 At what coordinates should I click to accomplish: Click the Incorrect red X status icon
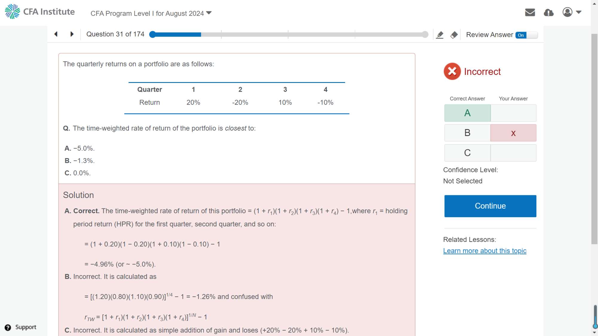click(452, 71)
